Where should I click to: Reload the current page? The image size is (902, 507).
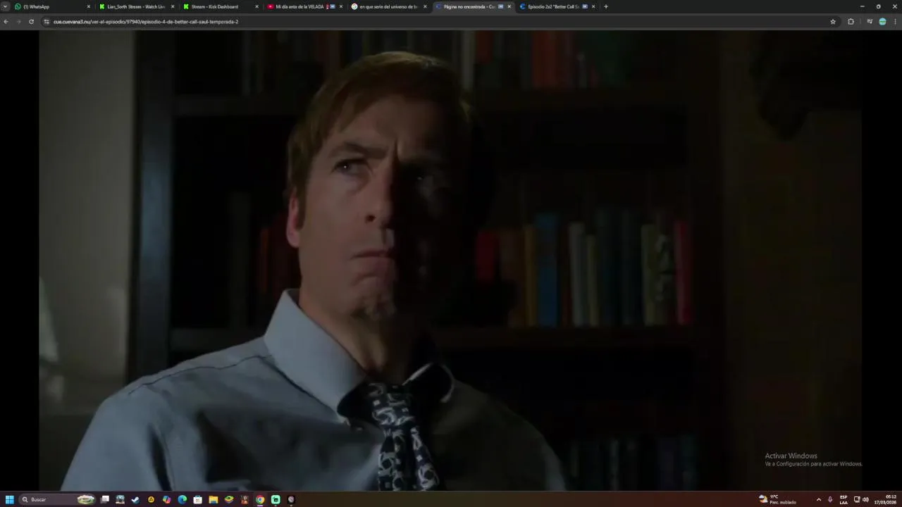(x=31, y=22)
